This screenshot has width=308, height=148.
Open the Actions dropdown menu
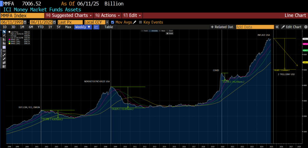[108, 16]
